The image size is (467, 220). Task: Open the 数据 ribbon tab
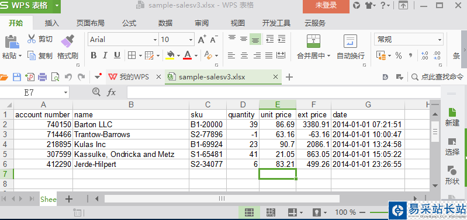coord(165,23)
